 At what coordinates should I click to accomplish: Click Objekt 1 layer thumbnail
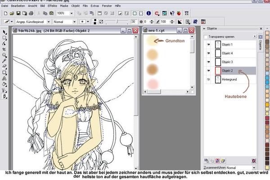click(218, 45)
